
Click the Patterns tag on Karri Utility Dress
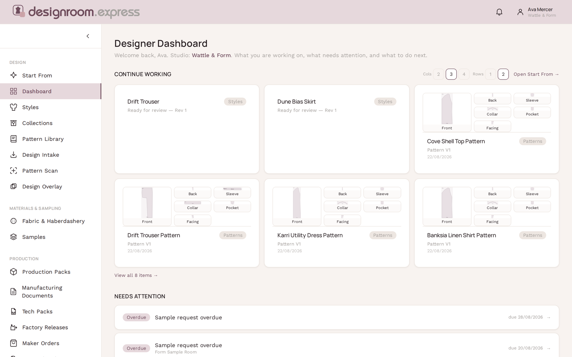pos(383,235)
